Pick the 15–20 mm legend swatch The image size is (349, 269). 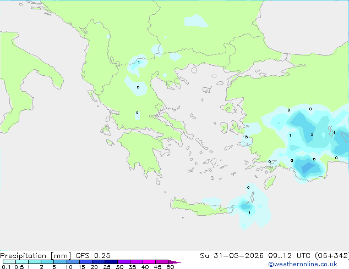click(x=86, y=262)
